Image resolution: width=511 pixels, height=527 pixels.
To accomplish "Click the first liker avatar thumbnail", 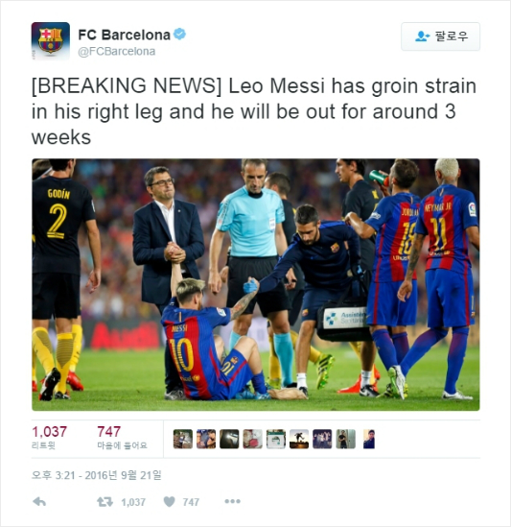I will (183, 439).
